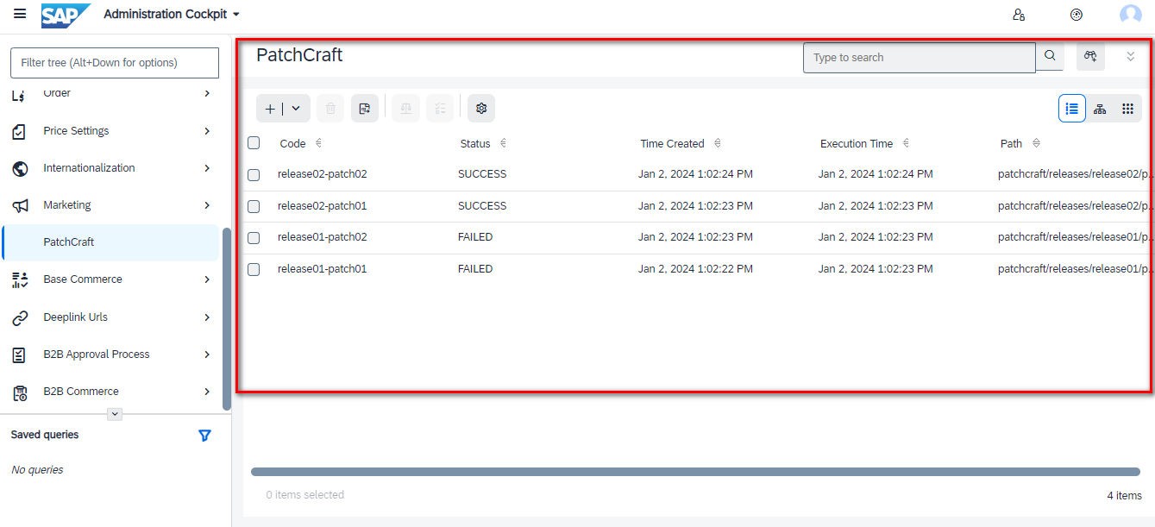Sort by the Status column header

pos(475,144)
